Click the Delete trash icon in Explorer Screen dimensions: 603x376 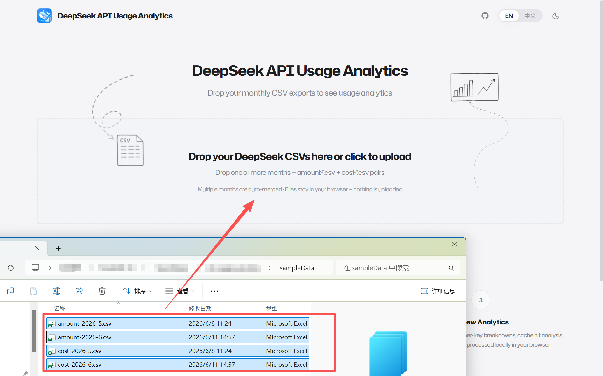(102, 291)
